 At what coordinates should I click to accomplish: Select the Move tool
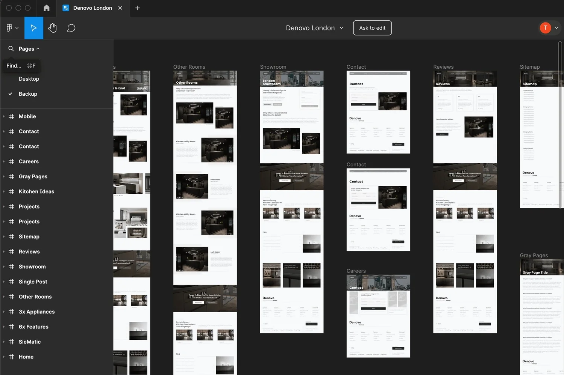pyautogui.click(x=34, y=28)
